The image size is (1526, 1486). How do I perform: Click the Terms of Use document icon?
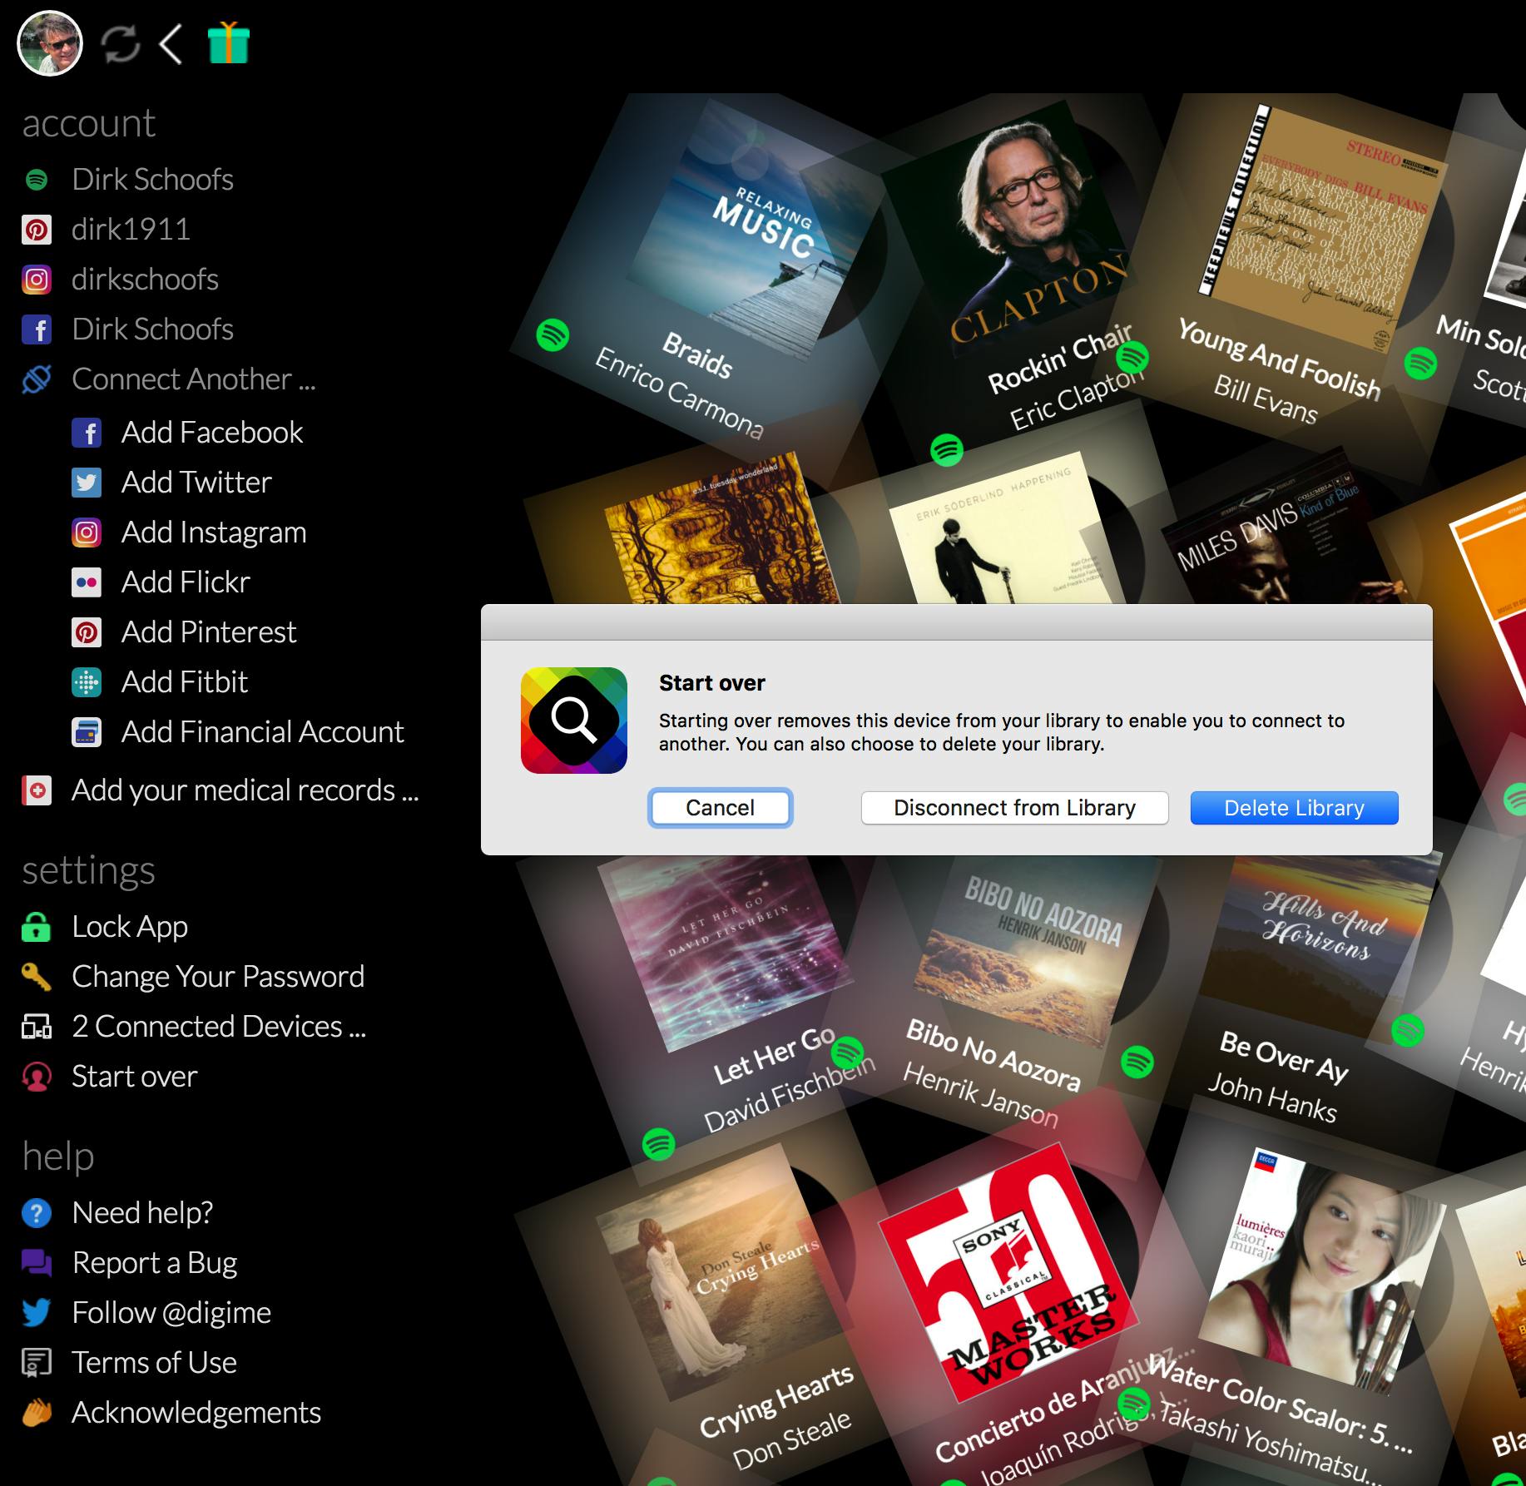(37, 1363)
